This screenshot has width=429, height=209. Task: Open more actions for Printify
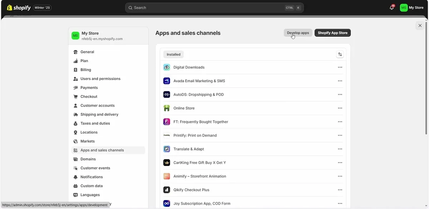(x=340, y=135)
